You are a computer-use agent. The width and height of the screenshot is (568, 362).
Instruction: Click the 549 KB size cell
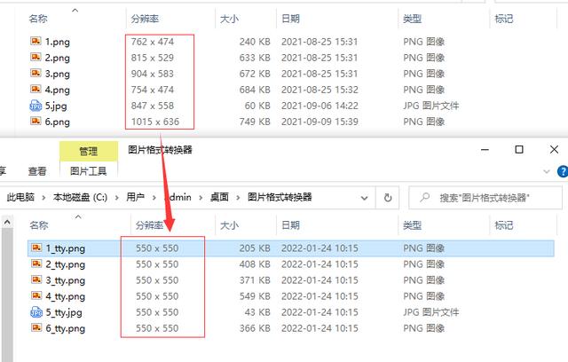[x=255, y=296]
